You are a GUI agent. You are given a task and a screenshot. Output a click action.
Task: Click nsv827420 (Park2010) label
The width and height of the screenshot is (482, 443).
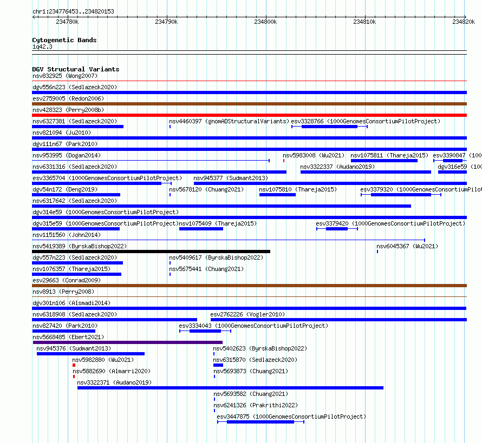[x=65, y=326]
